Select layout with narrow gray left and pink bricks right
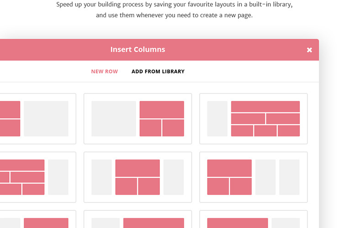349x228 pixels. 253,119
